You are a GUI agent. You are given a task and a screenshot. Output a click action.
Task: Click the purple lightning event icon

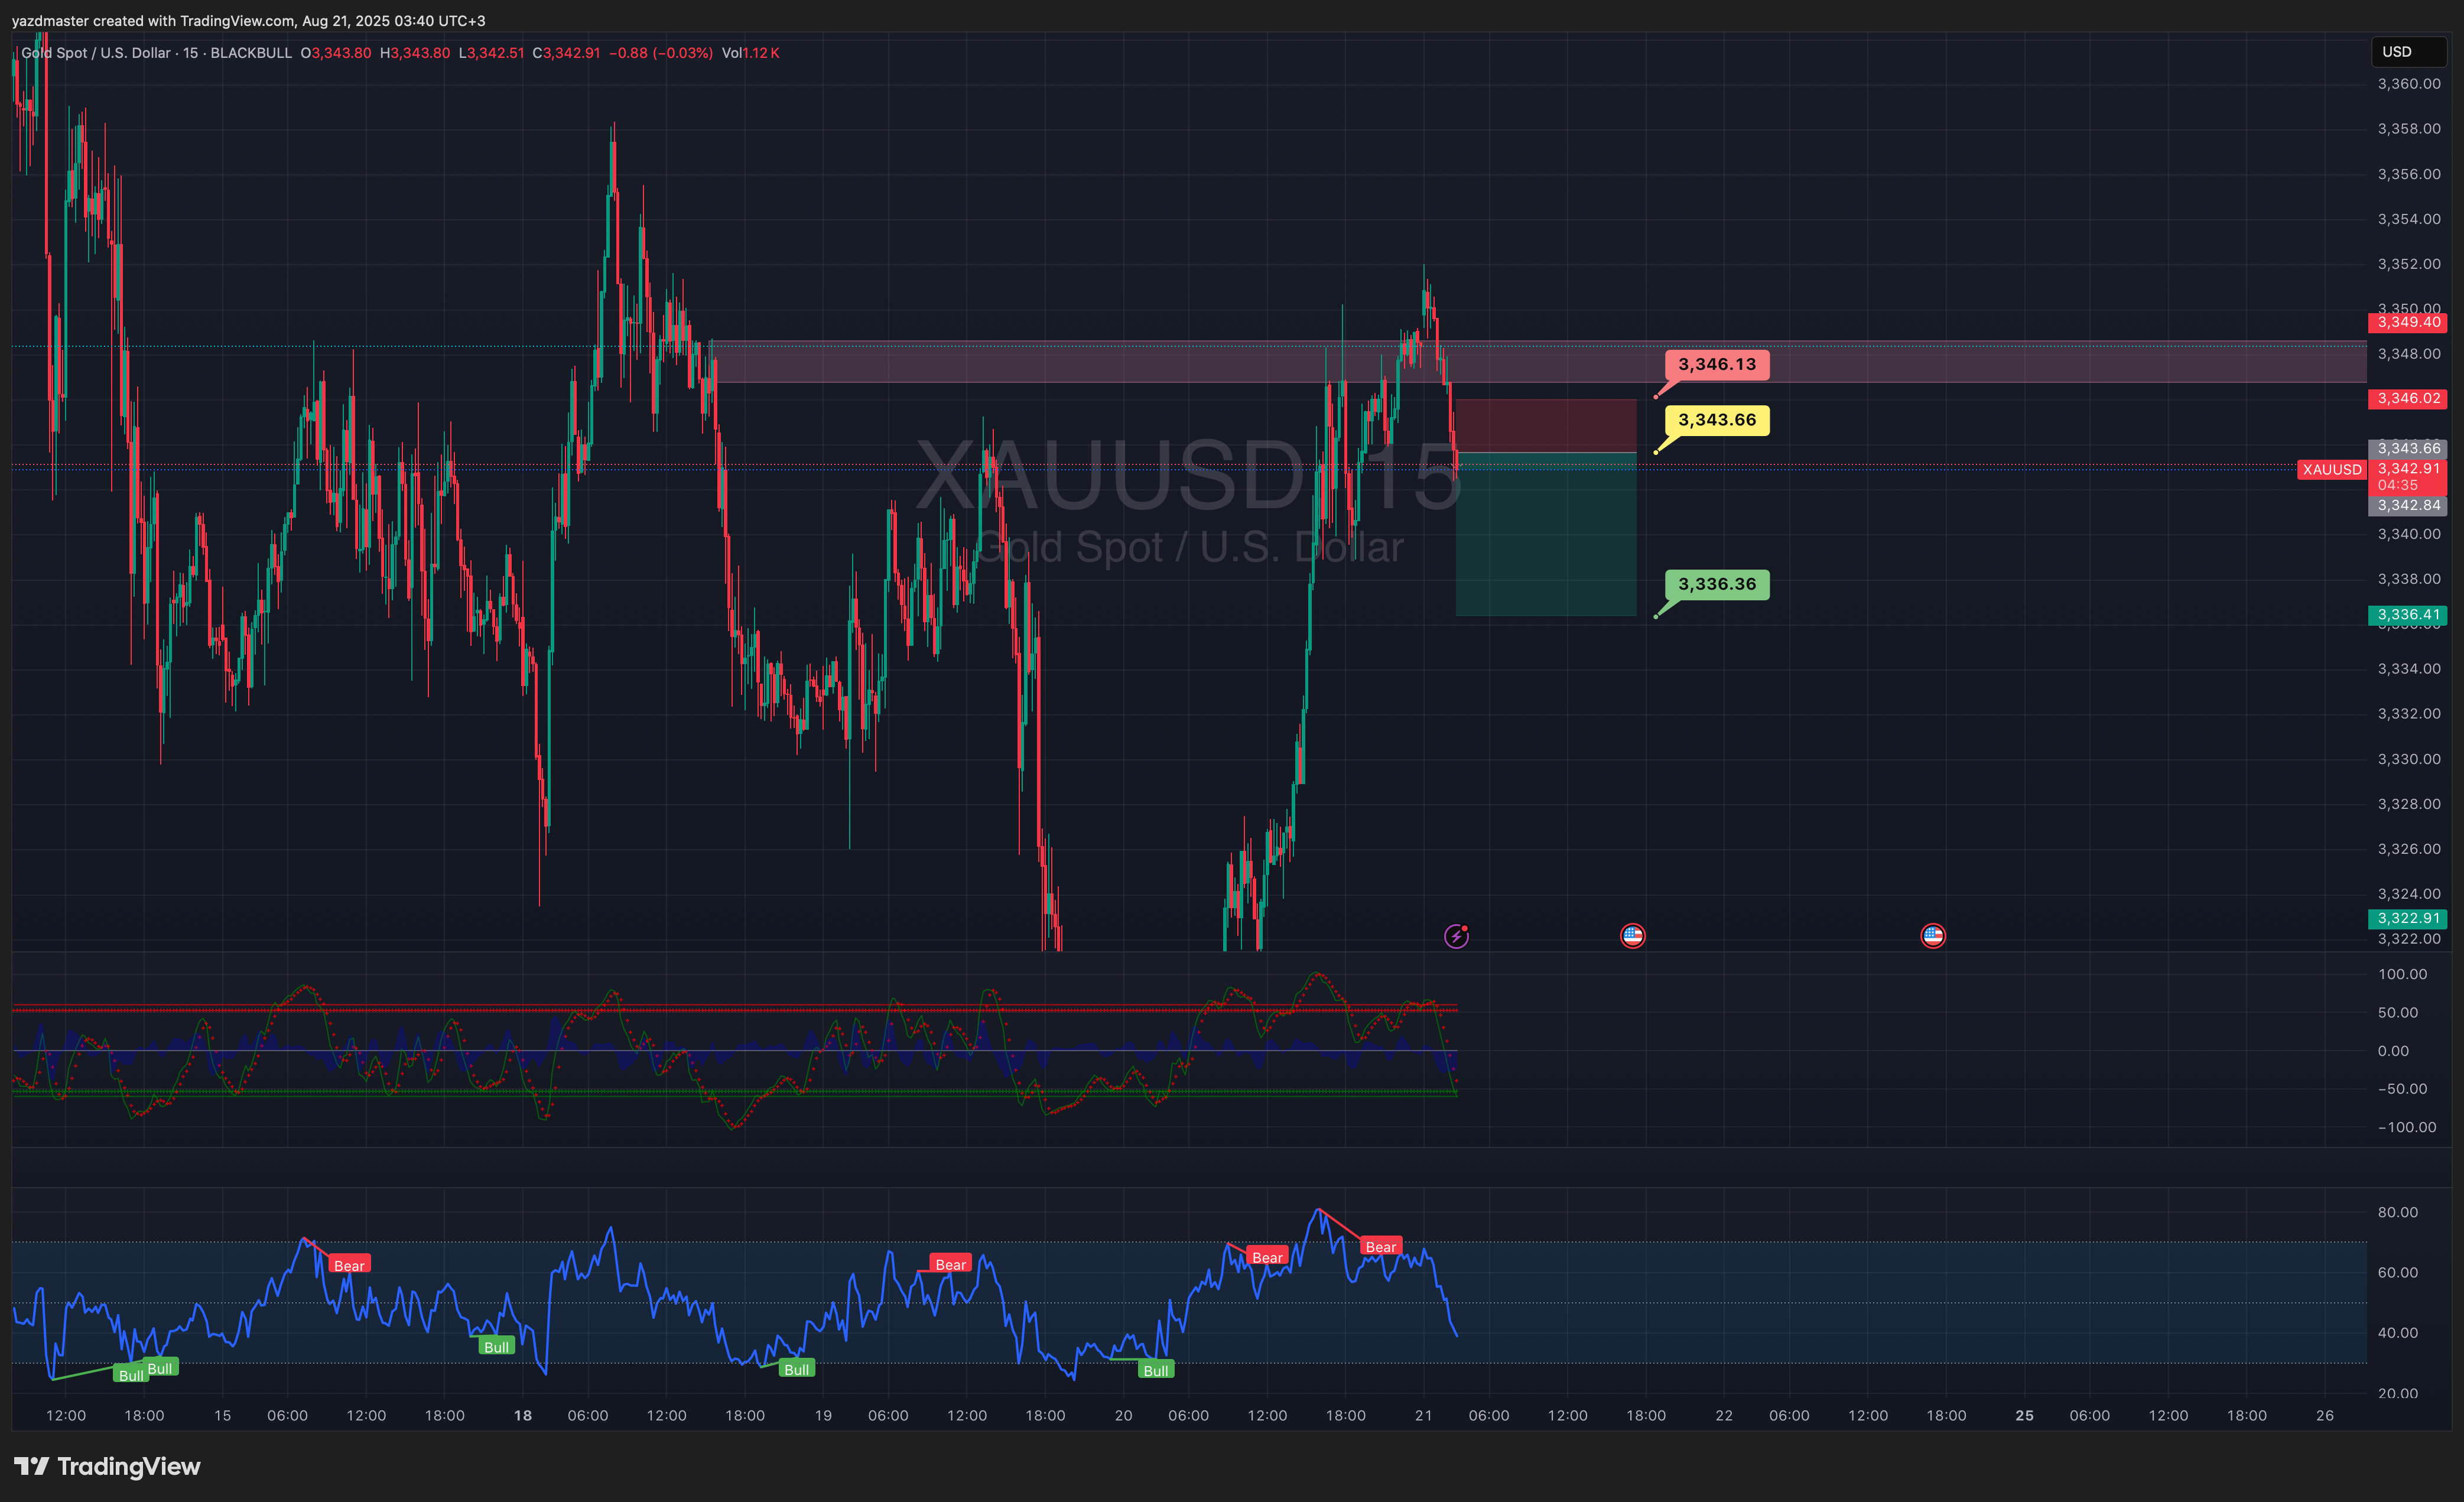coord(1456,936)
